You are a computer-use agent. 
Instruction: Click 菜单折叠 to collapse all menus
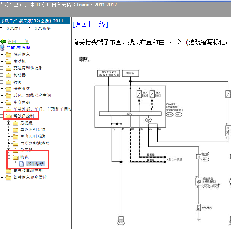click(x=42, y=28)
